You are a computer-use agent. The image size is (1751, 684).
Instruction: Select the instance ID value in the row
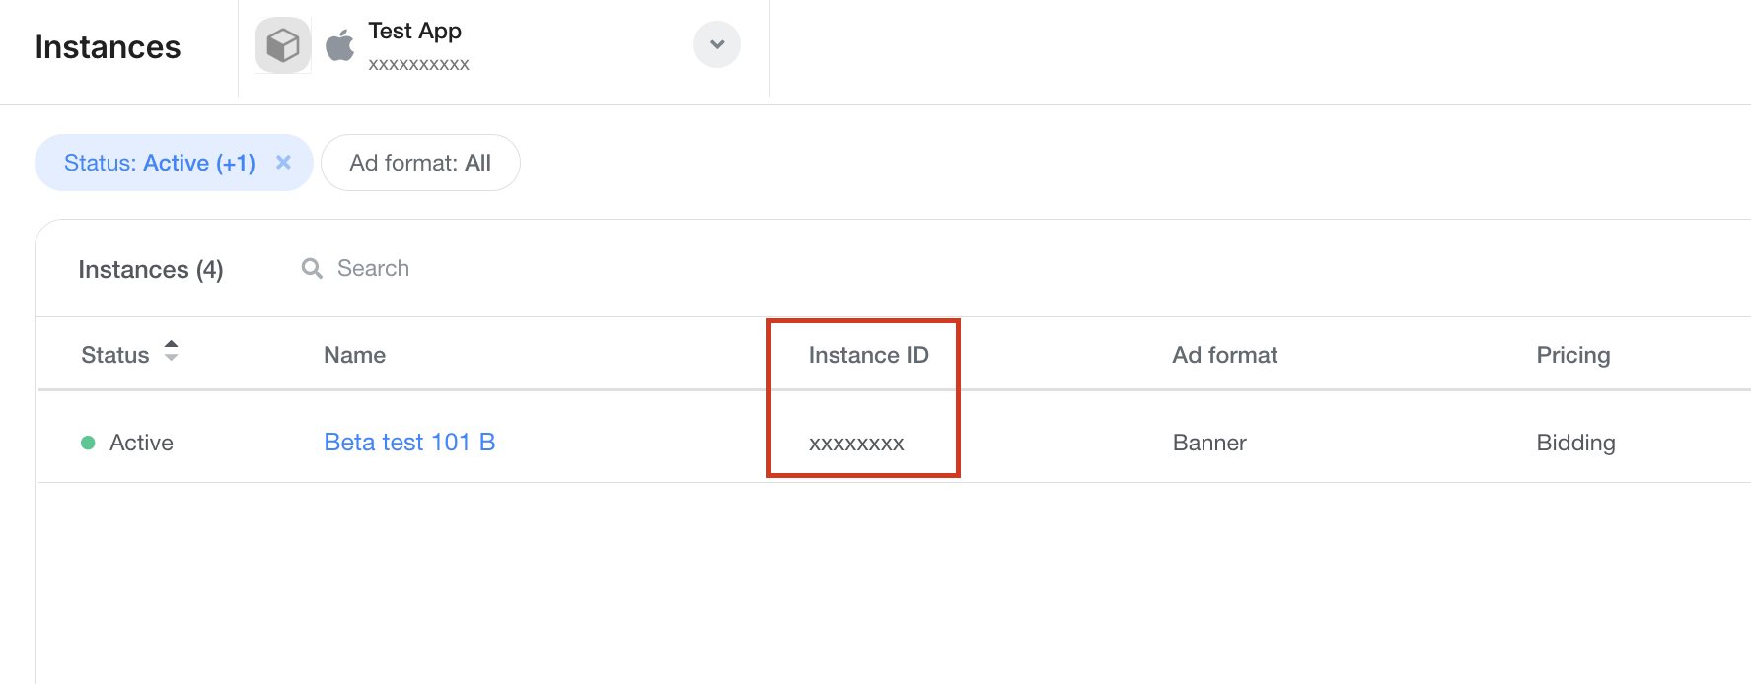pyautogui.click(x=856, y=444)
